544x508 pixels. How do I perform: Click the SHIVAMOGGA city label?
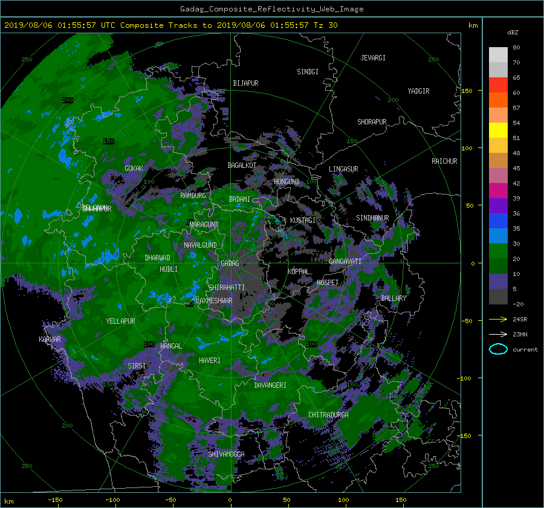coord(226,454)
